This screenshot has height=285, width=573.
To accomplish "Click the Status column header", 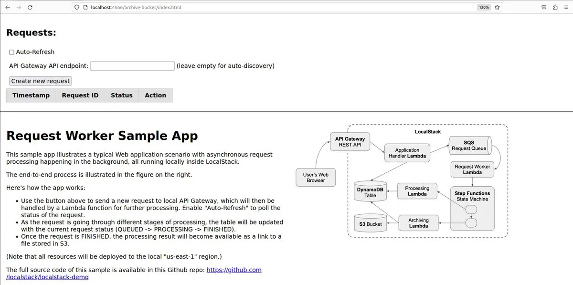I will point(121,95).
